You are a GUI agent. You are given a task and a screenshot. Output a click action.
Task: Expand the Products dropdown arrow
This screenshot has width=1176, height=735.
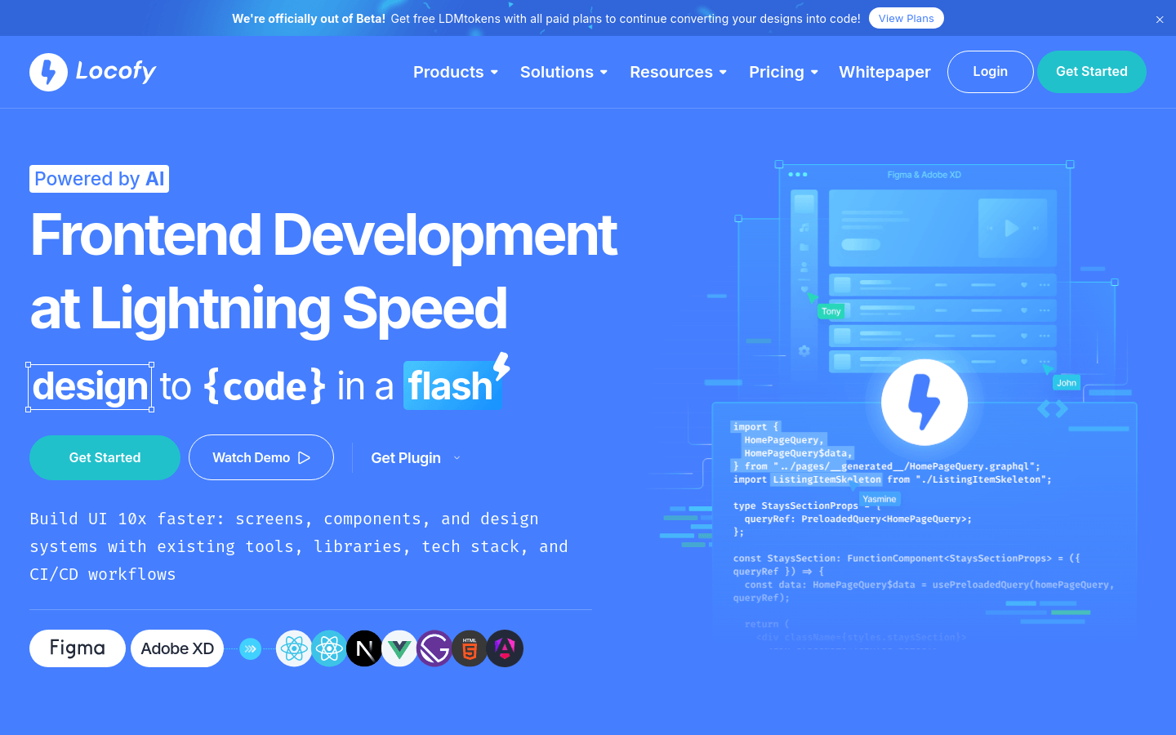tap(494, 73)
